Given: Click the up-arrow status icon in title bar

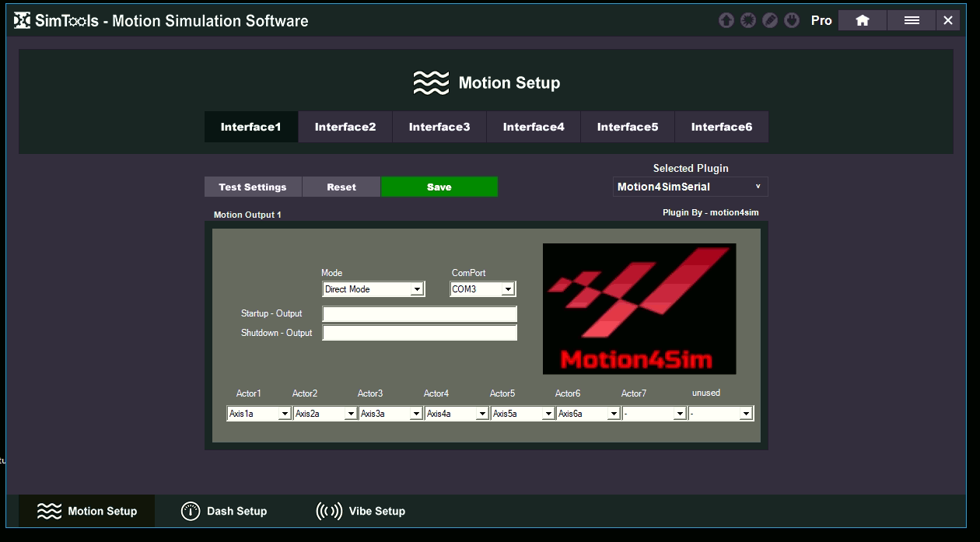Looking at the screenshot, I should (x=726, y=21).
